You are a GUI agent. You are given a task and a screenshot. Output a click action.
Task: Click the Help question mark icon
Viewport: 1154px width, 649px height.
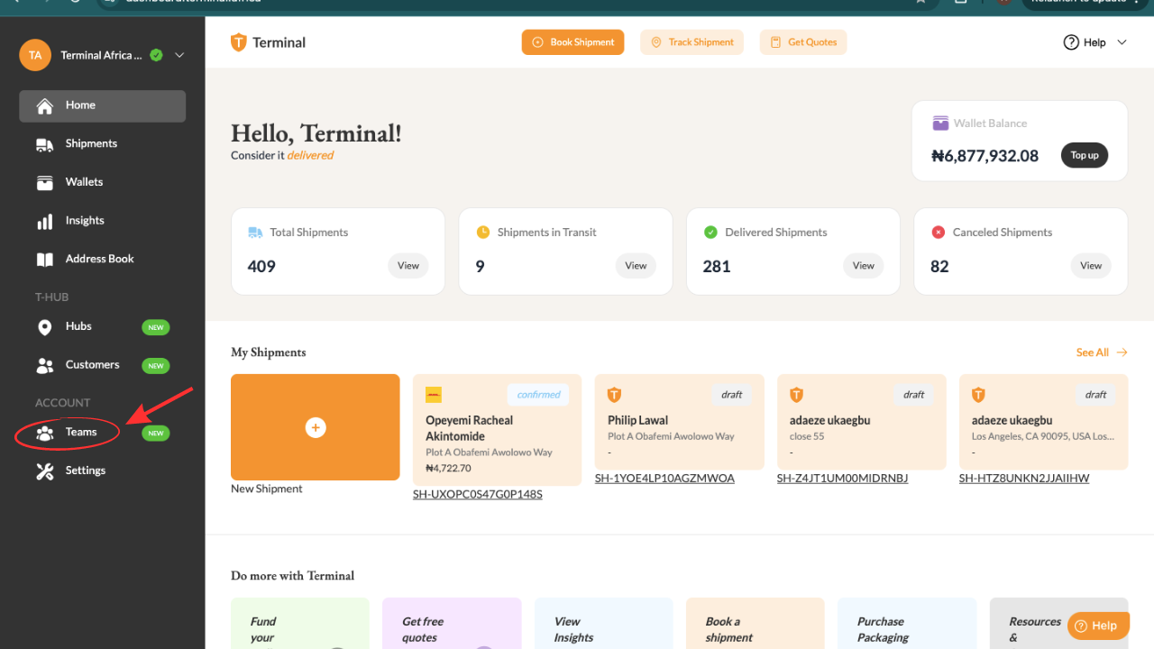[x=1071, y=42]
